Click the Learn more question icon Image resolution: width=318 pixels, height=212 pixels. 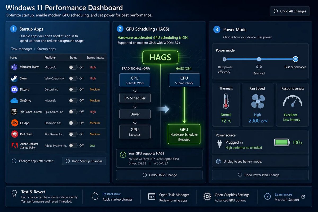click(x=267, y=196)
